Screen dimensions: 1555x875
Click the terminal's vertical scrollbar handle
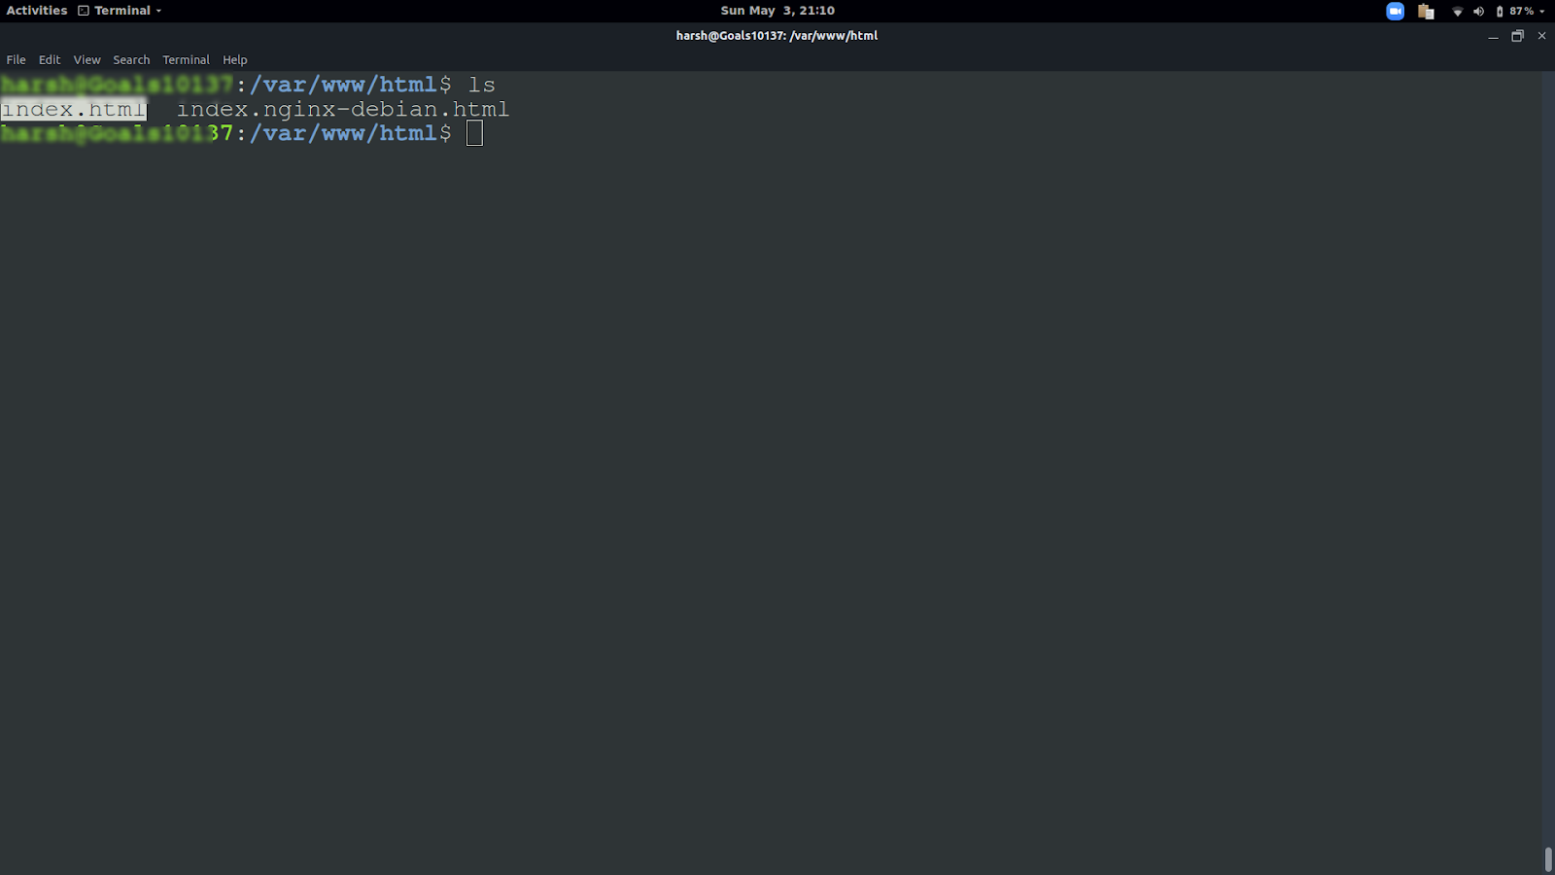pos(1548,859)
